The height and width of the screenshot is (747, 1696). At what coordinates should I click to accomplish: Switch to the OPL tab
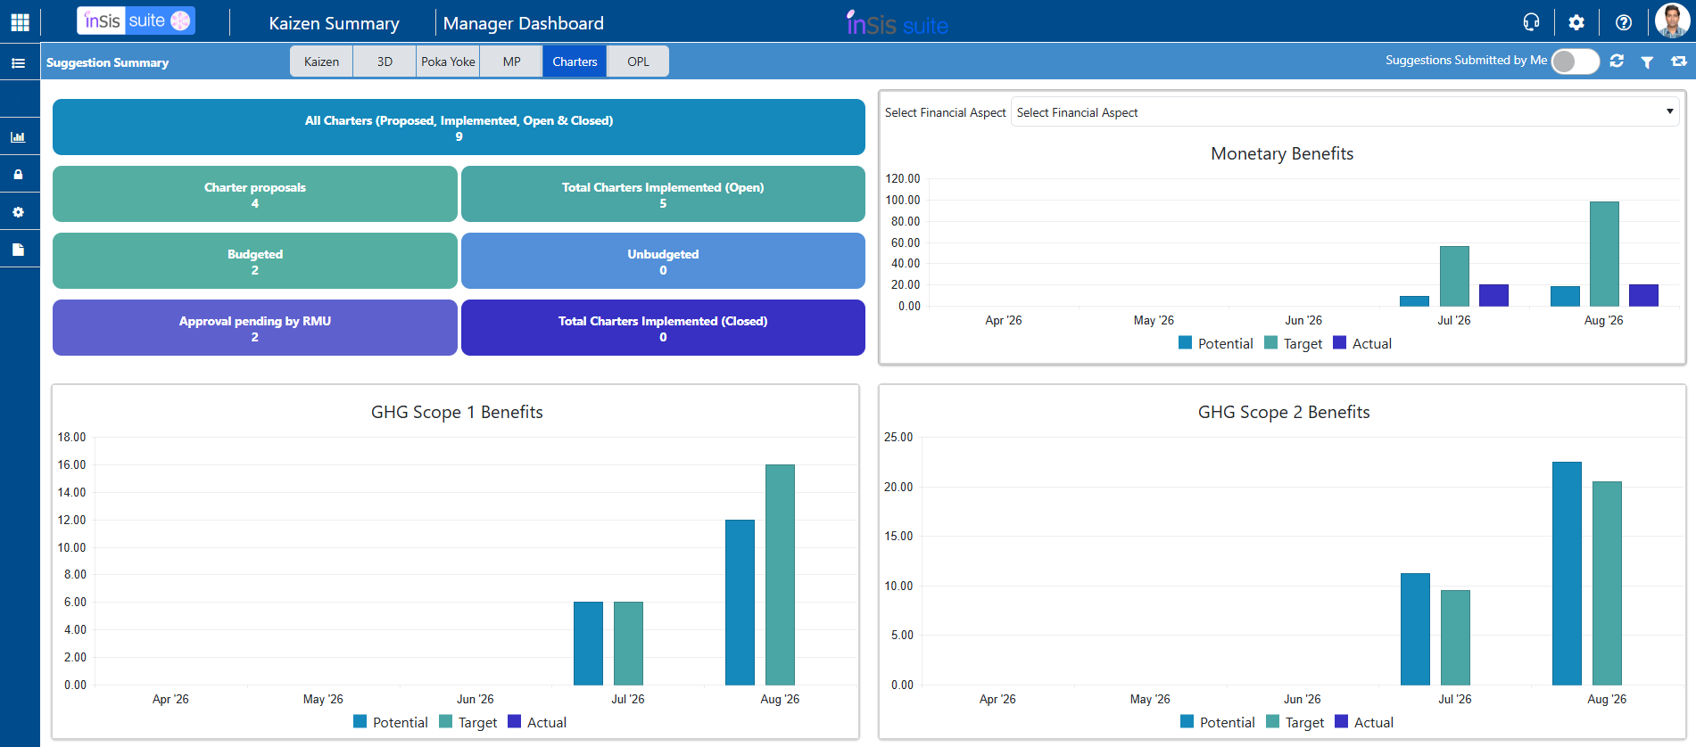[x=638, y=62]
